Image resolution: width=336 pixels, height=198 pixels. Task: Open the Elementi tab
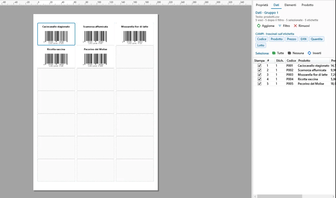290,5
